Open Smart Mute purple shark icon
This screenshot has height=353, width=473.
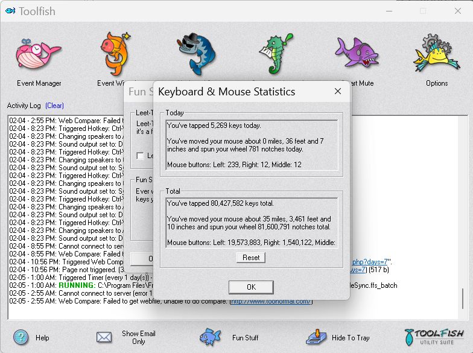[x=357, y=52]
